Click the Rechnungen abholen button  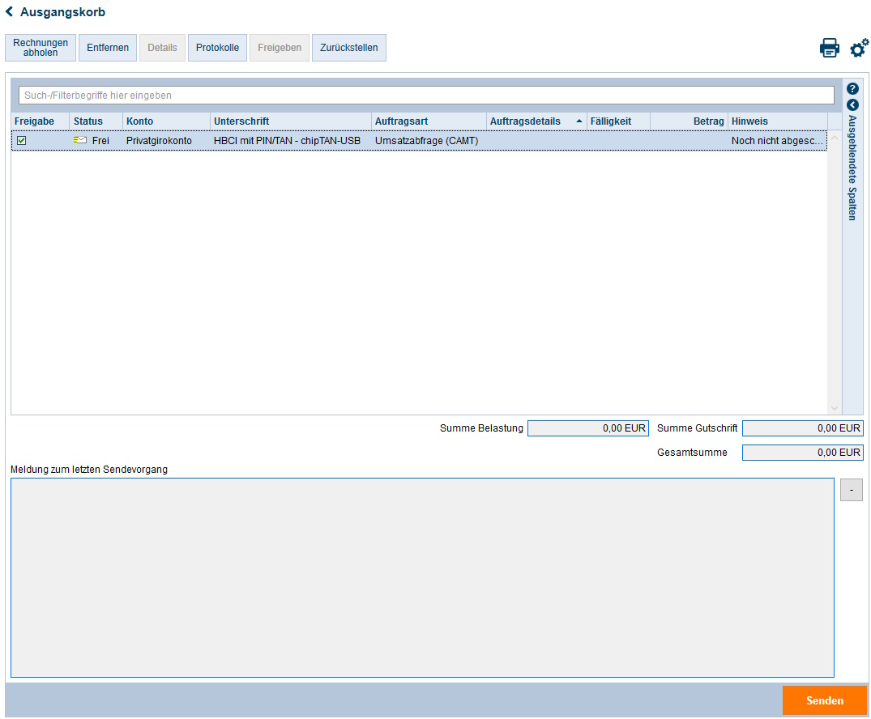point(41,48)
